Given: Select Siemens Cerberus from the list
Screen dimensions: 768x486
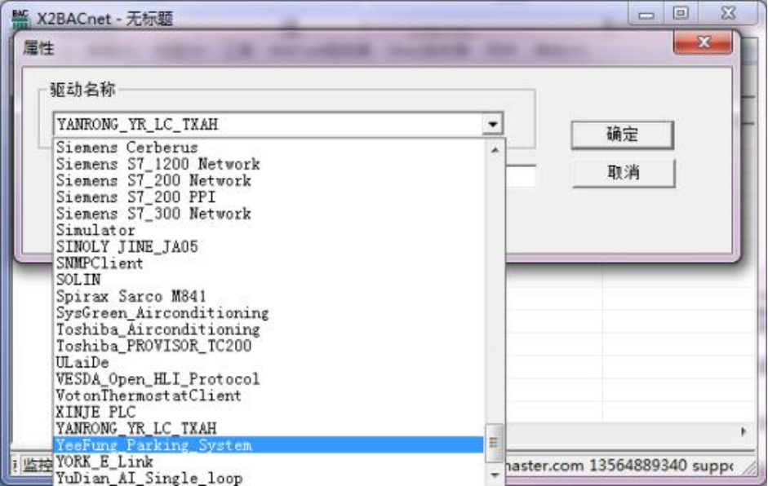Looking at the screenshot, I should point(269,148).
